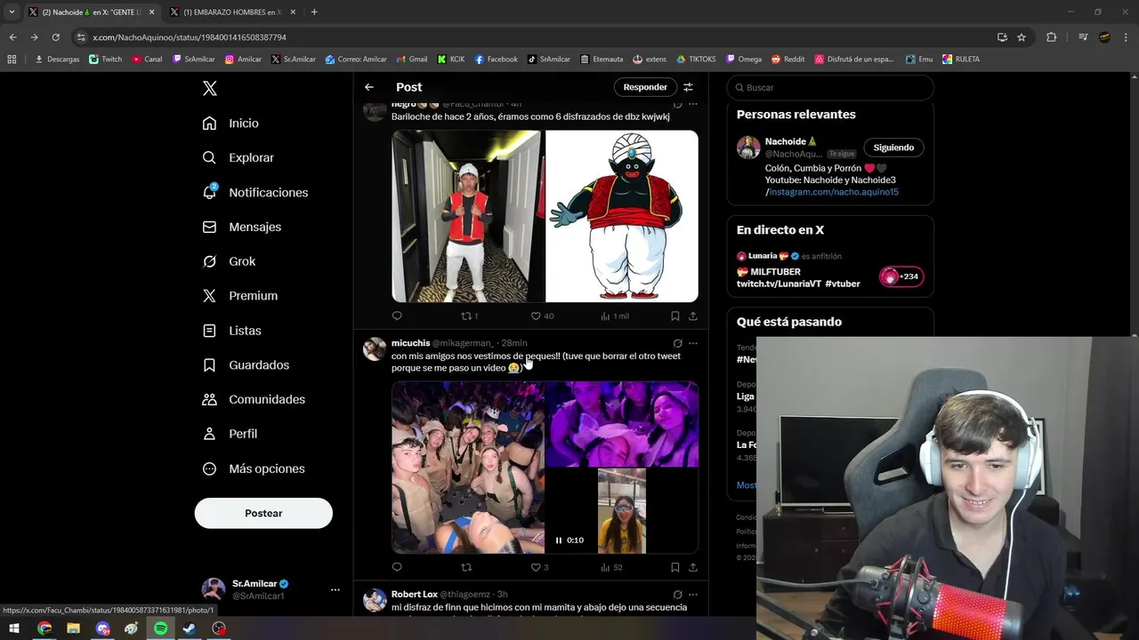Open instagram.com/nacho.aquino15 link
Image resolution: width=1139 pixels, height=640 pixels.
(x=834, y=192)
